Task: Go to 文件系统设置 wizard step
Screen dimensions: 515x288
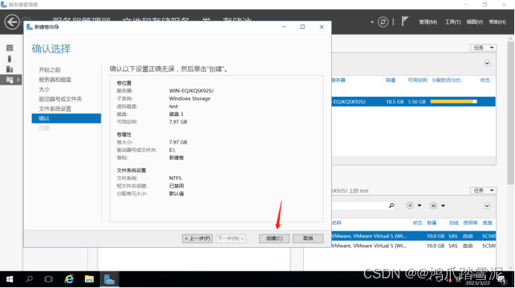Action: coord(55,109)
